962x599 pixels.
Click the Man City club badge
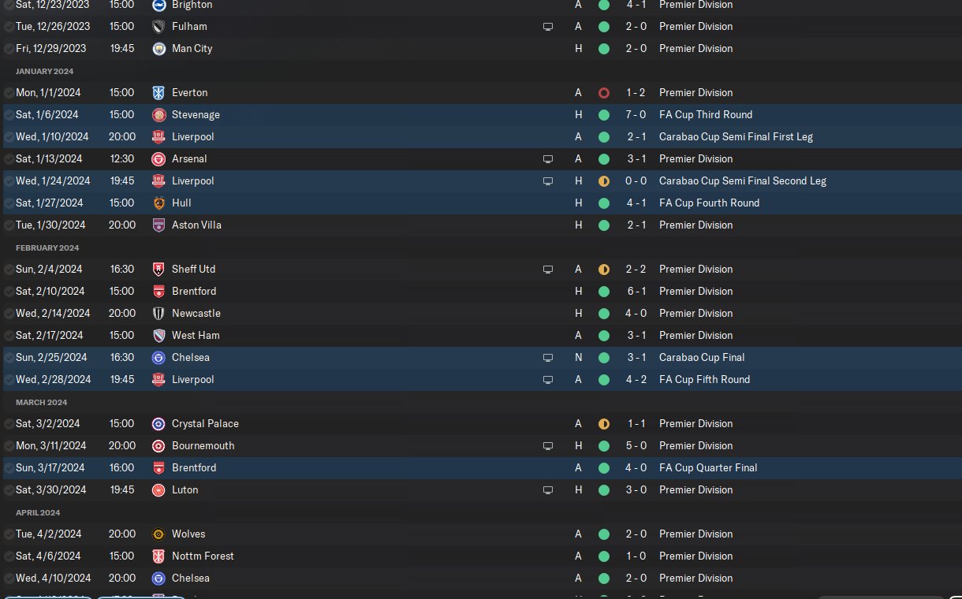[x=159, y=48]
